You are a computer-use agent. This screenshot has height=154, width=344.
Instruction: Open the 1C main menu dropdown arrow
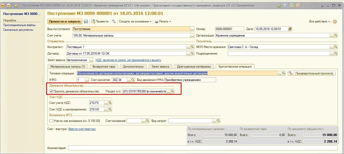[9, 5]
